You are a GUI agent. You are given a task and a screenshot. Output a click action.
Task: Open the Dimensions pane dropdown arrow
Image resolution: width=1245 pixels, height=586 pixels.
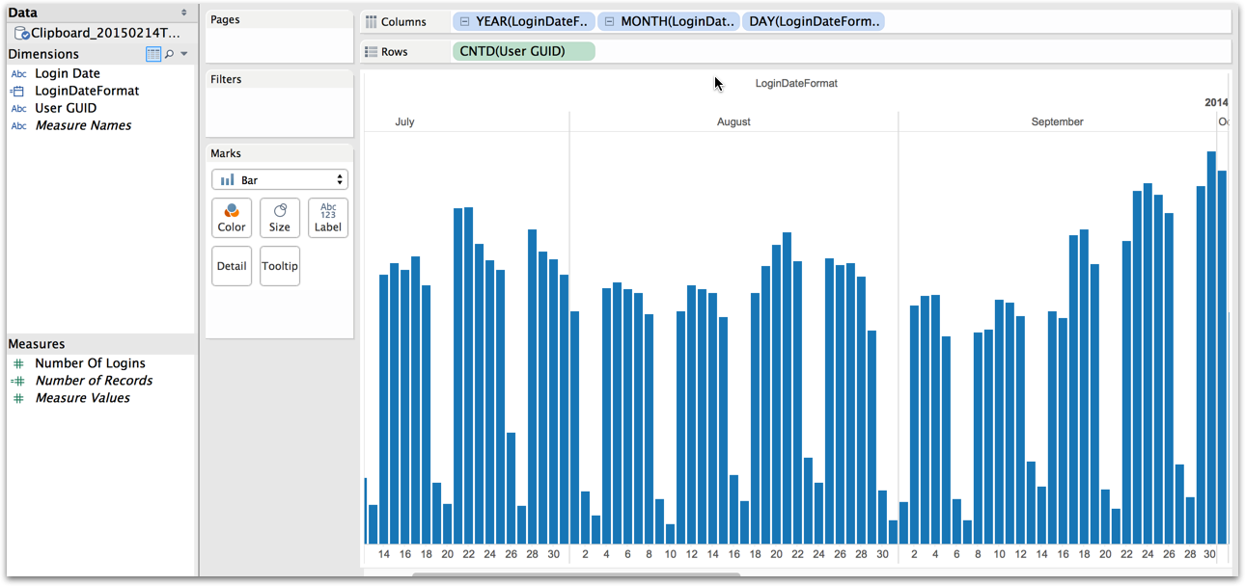coord(184,54)
